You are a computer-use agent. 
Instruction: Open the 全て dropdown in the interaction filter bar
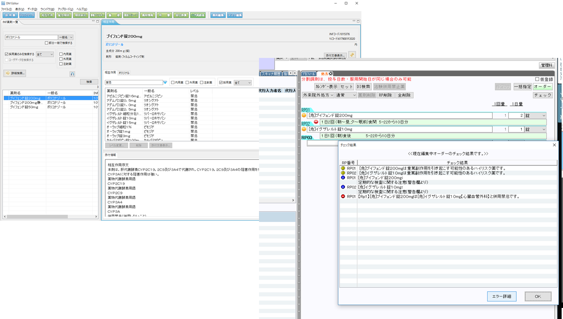coord(242,83)
